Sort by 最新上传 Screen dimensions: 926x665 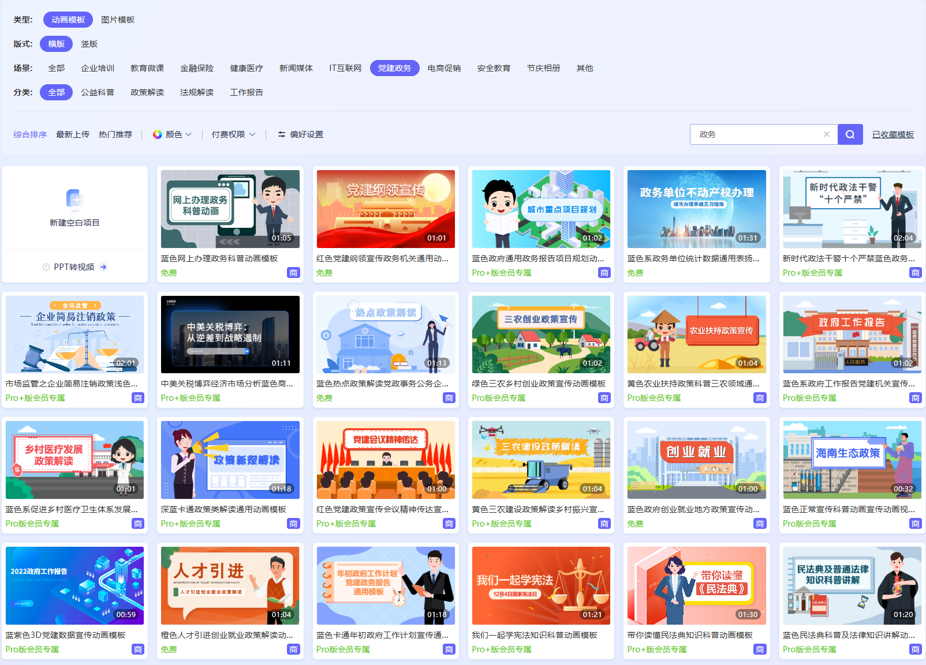(73, 134)
